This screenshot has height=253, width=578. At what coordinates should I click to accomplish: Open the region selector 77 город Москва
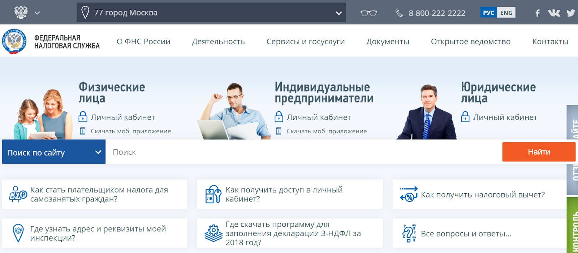[211, 13]
